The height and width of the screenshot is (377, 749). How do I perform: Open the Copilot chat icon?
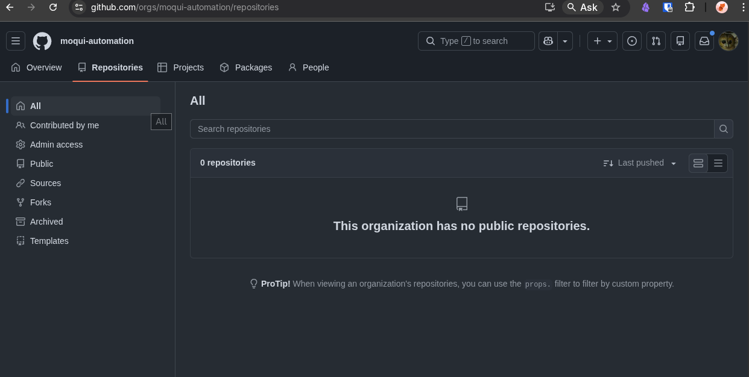point(548,41)
